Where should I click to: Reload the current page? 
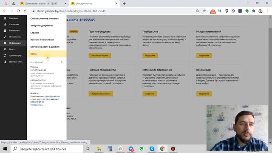(x=18, y=11)
